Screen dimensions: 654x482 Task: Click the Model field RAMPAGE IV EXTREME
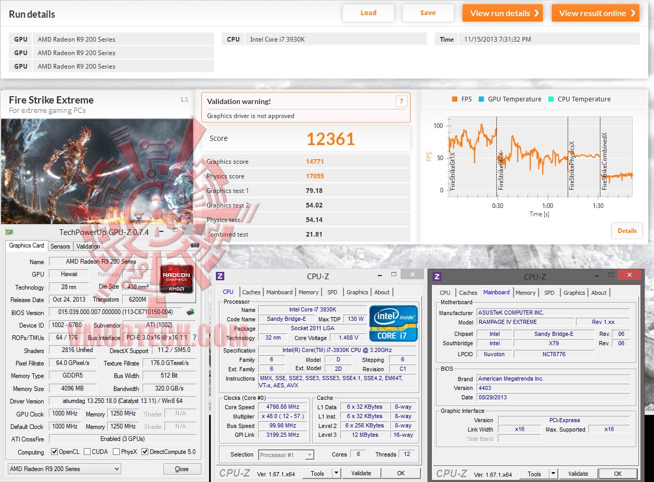tap(525, 322)
